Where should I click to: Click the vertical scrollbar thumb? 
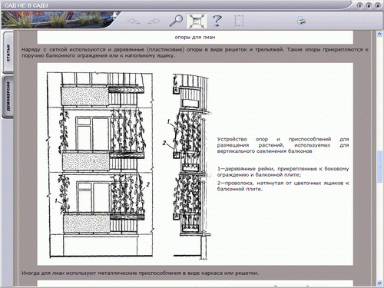(379, 167)
